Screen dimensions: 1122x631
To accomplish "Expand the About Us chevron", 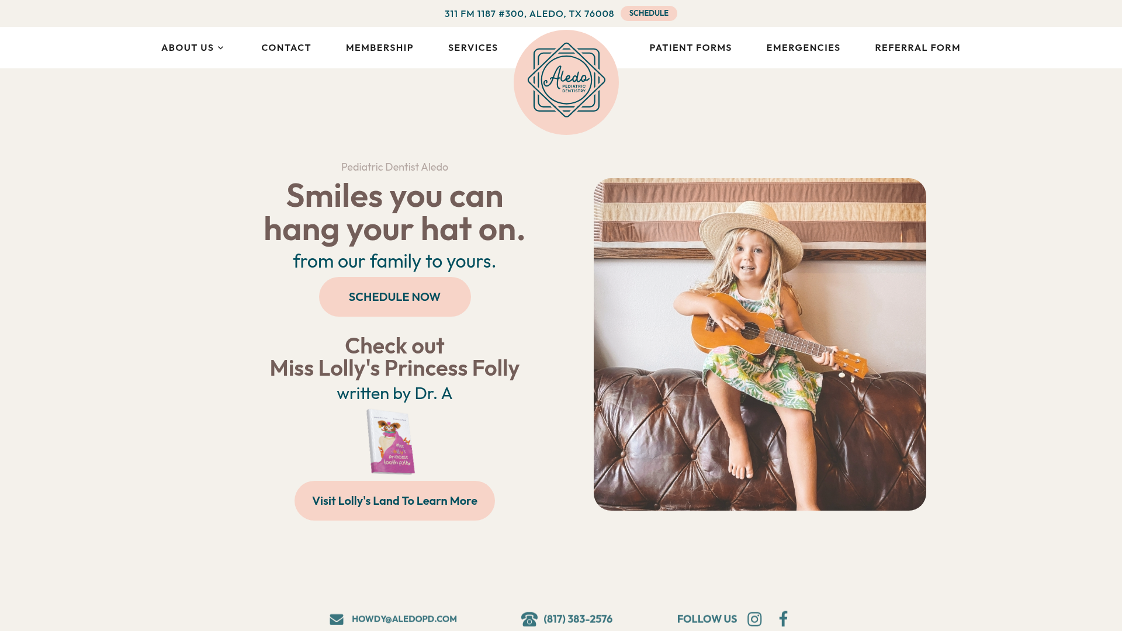I will tap(220, 48).
